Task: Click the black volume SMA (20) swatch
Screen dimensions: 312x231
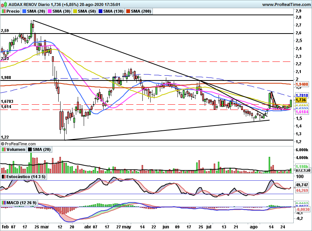Action: point(30,149)
